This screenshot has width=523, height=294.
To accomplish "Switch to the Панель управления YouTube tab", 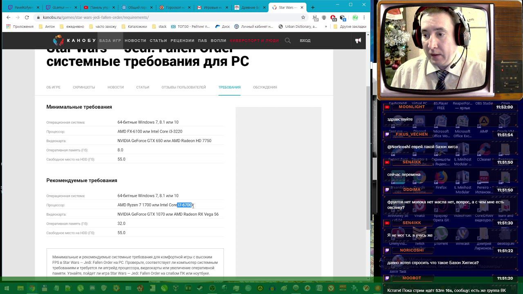I will point(98,7).
